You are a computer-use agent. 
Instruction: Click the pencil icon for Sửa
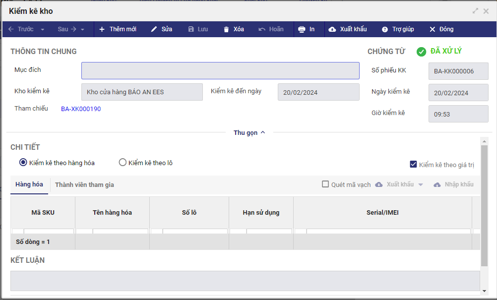tap(154, 29)
